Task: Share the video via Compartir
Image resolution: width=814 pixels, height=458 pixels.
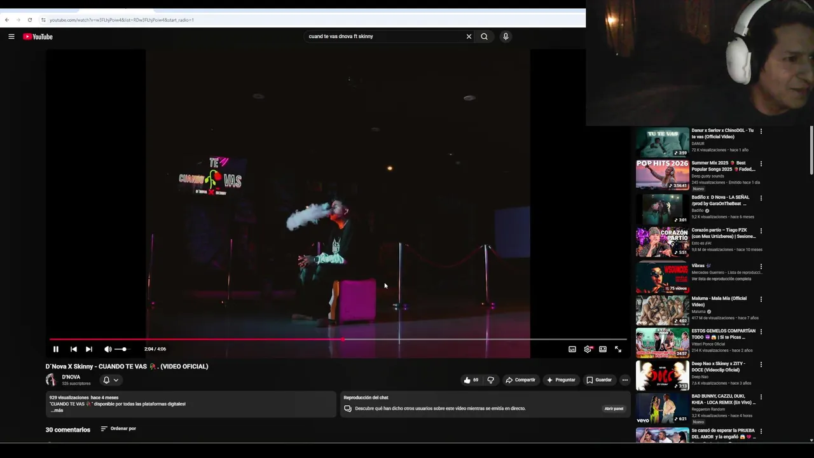Action: [x=520, y=380]
